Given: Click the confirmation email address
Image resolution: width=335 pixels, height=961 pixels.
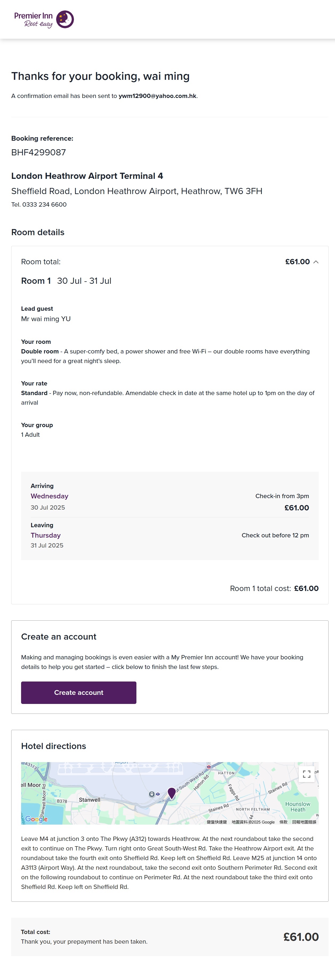Looking at the screenshot, I should (157, 96).
